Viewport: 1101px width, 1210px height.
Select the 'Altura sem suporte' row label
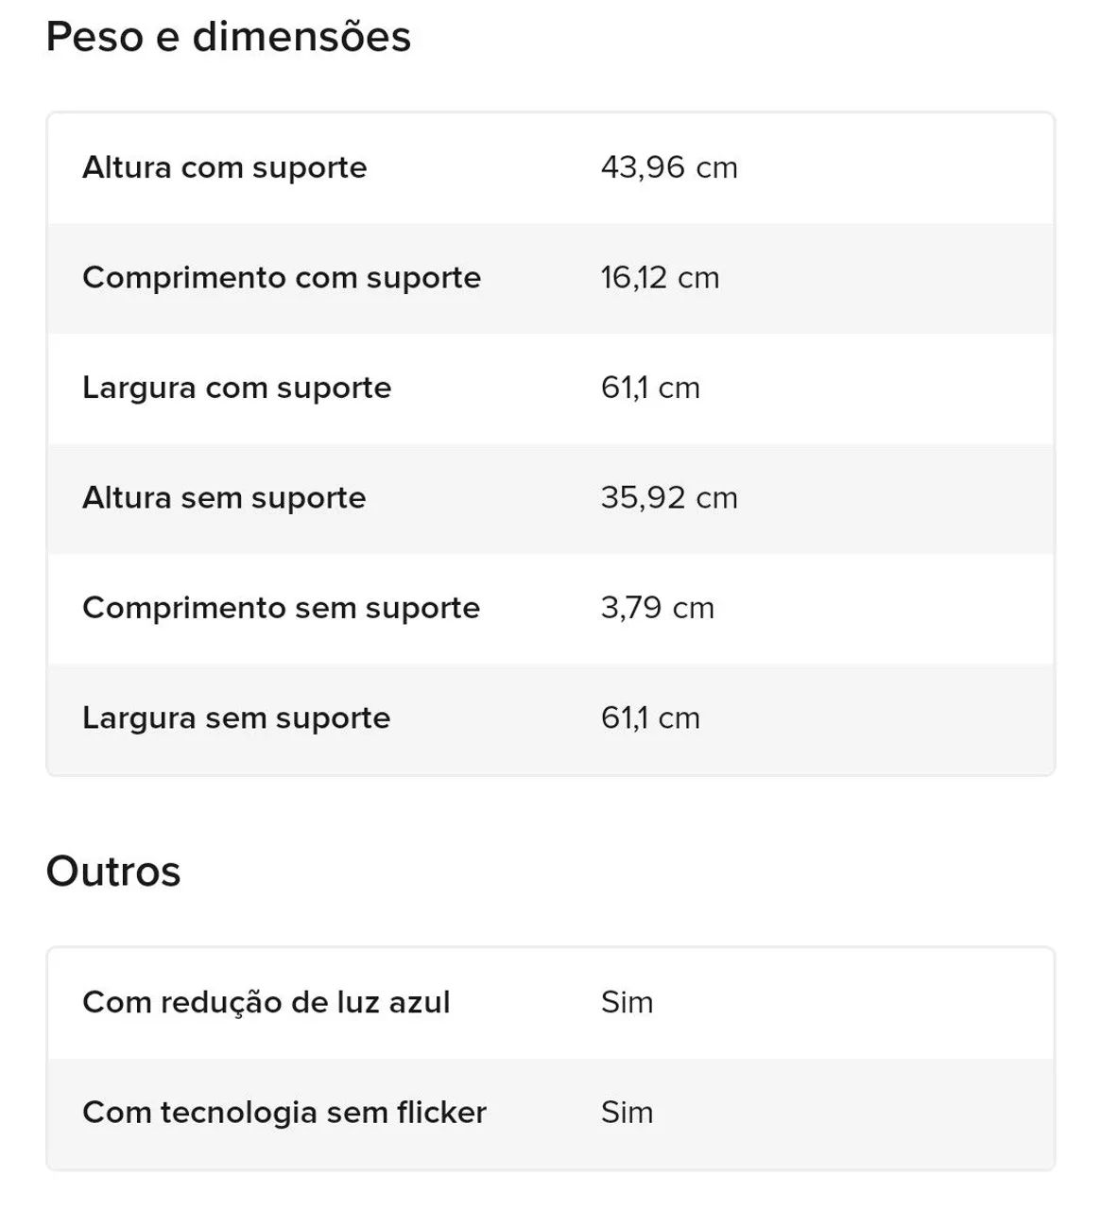pos(224,498)
